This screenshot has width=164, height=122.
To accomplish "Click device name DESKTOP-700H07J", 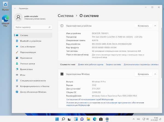I will coord(100,33).
